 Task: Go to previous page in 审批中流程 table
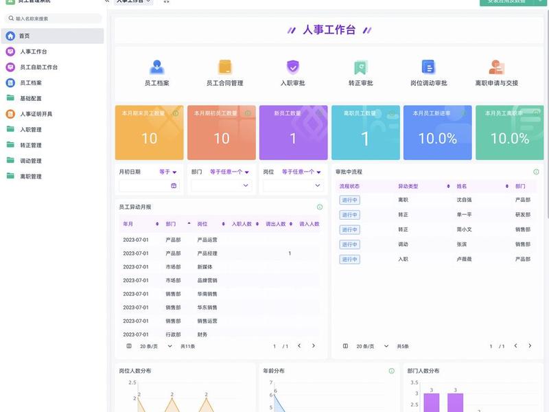515,346
